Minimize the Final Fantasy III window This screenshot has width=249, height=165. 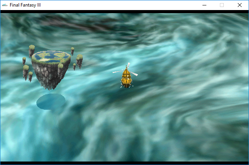click(204, 5)
